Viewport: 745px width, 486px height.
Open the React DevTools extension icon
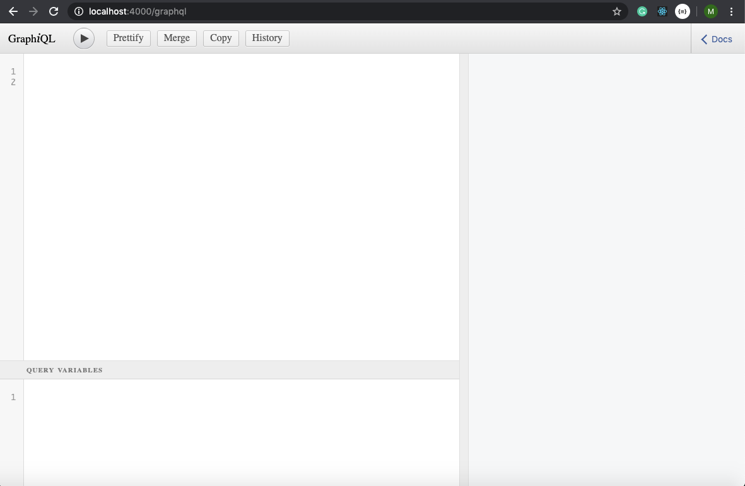(x=662, y=11)
